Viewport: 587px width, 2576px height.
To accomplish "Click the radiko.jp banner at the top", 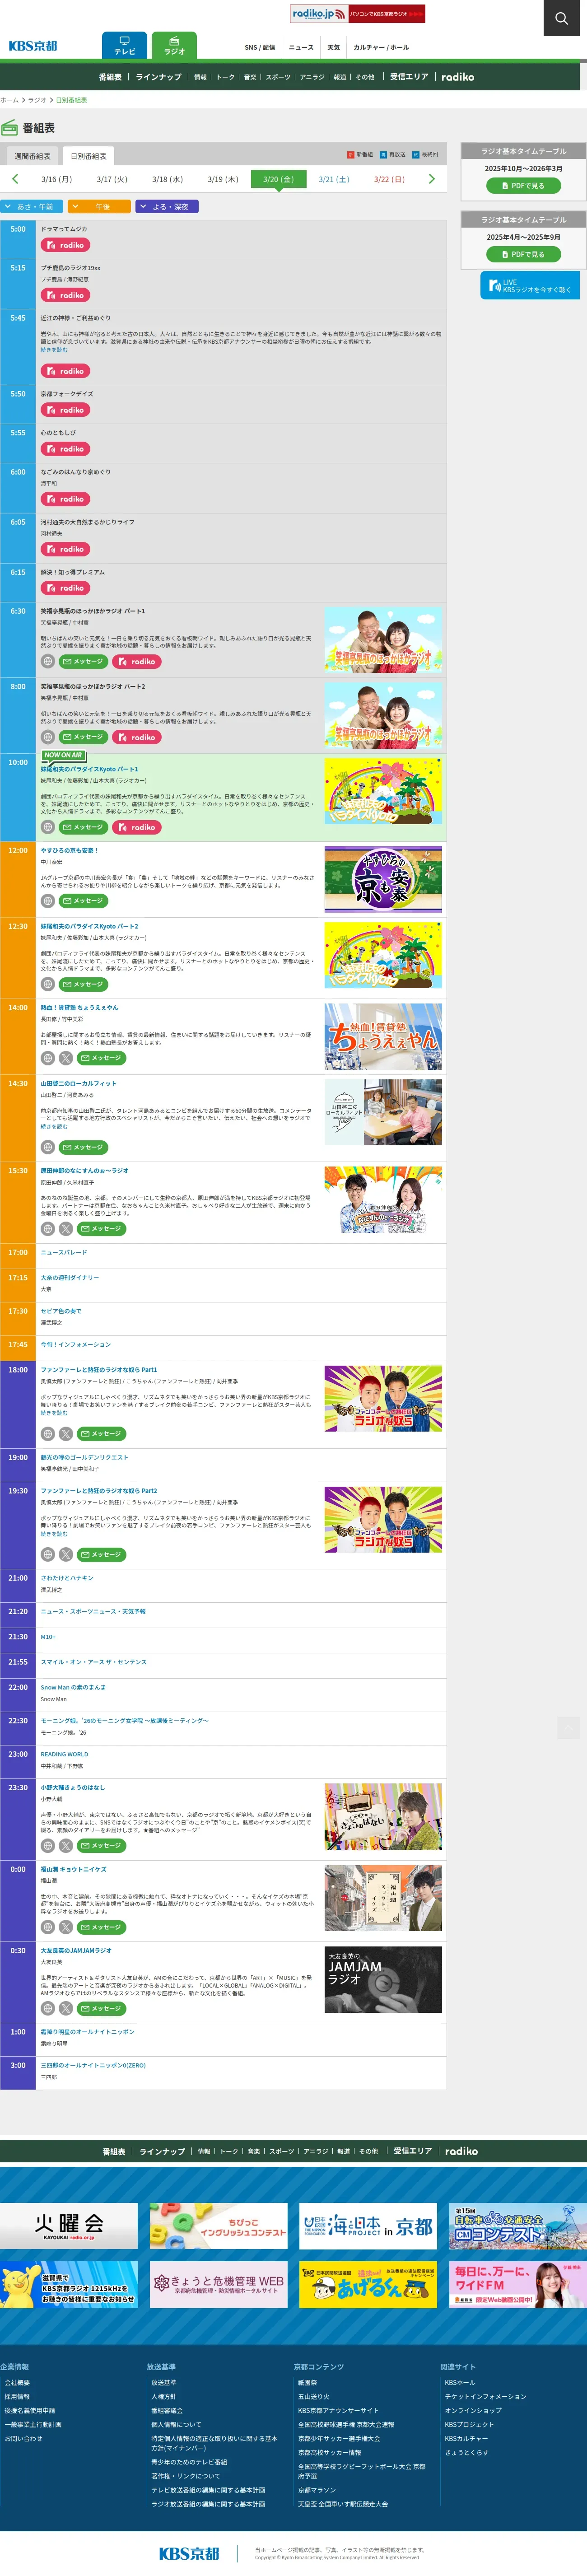I will [x=357, y=14].
